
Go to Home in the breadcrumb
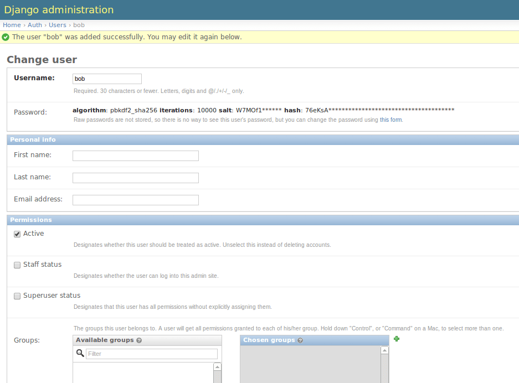(x=12, y=25)
